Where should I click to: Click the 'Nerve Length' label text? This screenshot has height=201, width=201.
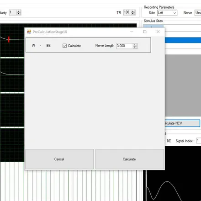coord(105,46)
